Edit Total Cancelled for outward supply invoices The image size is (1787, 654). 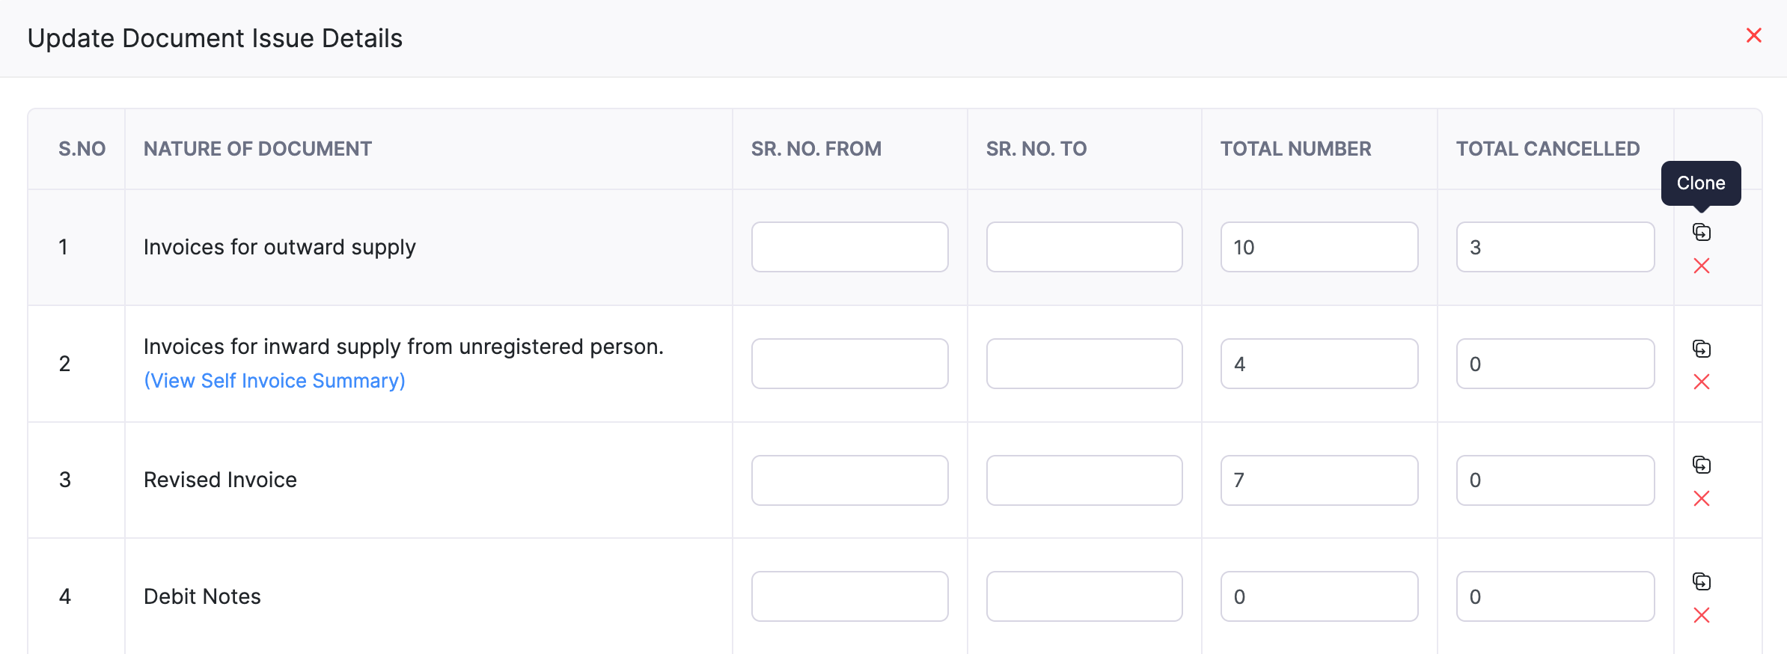(x=1555, y=247)
